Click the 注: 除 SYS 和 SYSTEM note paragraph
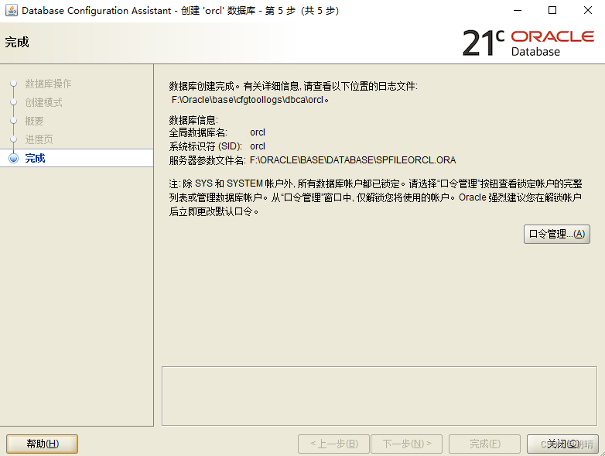 [375, 197]
